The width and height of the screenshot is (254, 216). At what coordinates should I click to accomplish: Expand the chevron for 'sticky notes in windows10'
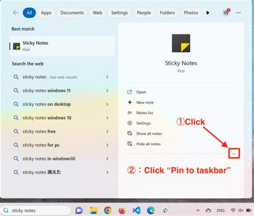pos(107,159)
